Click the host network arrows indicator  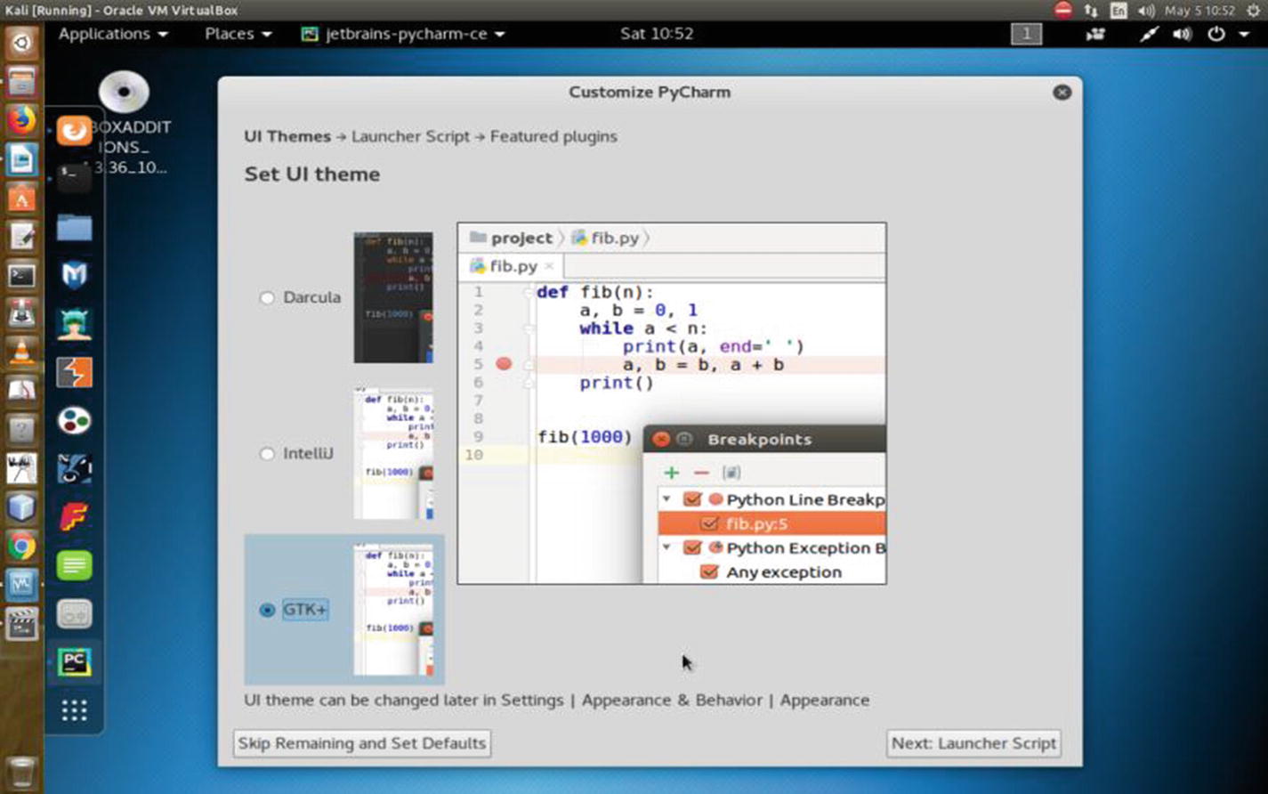coord(1091,11)
